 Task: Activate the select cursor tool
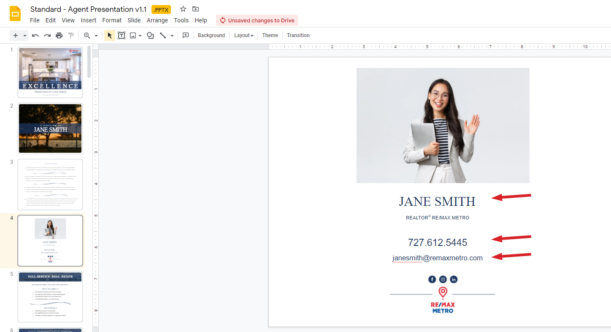coord(110,35)
